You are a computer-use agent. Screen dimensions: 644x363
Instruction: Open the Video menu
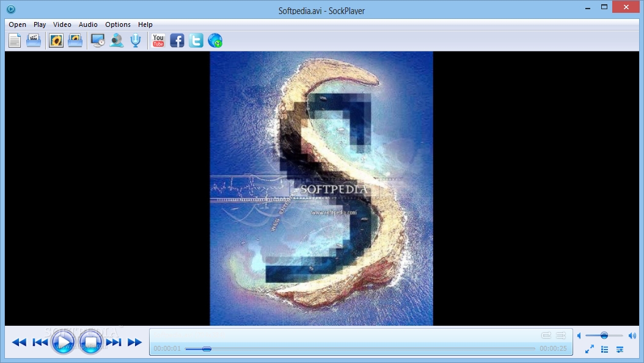coord(62,24)
